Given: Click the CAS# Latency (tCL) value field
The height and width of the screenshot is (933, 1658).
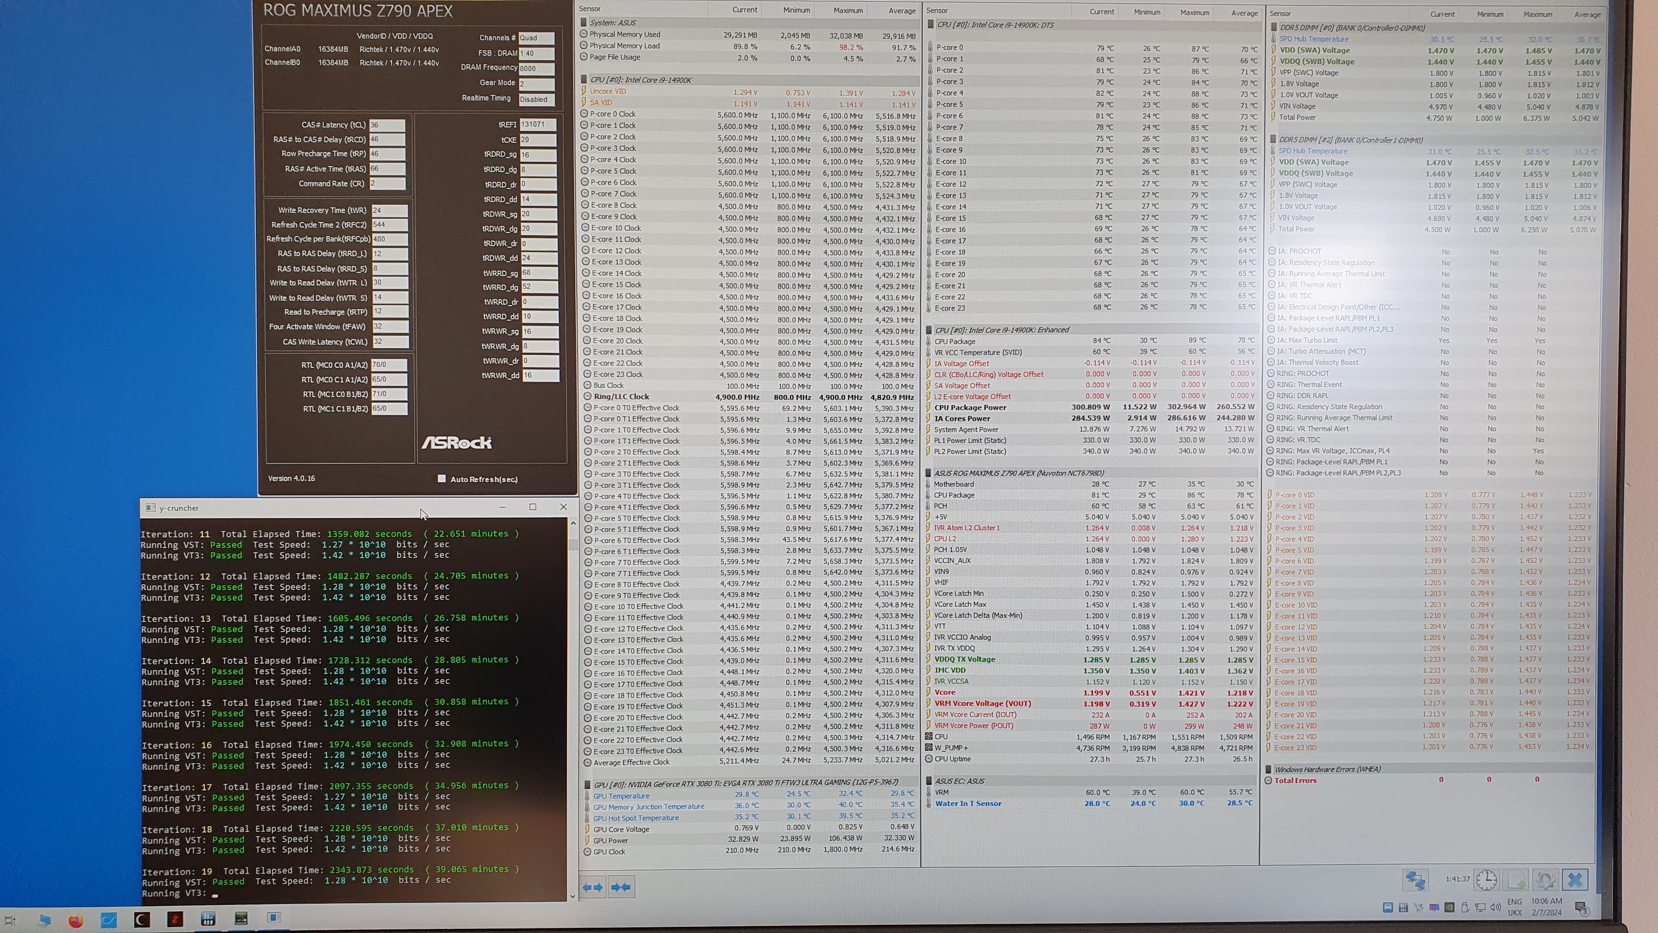Looking at the screenshot, I should point(387,125).
